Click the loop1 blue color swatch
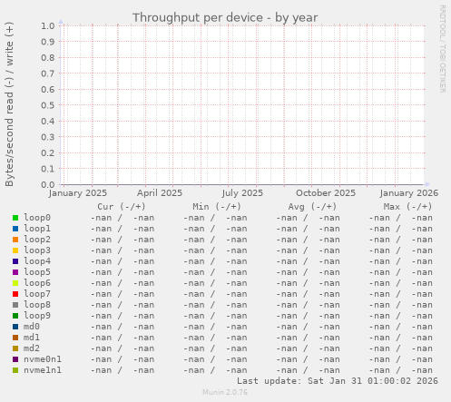Screen dimensions: 451x402 point(15,229)
